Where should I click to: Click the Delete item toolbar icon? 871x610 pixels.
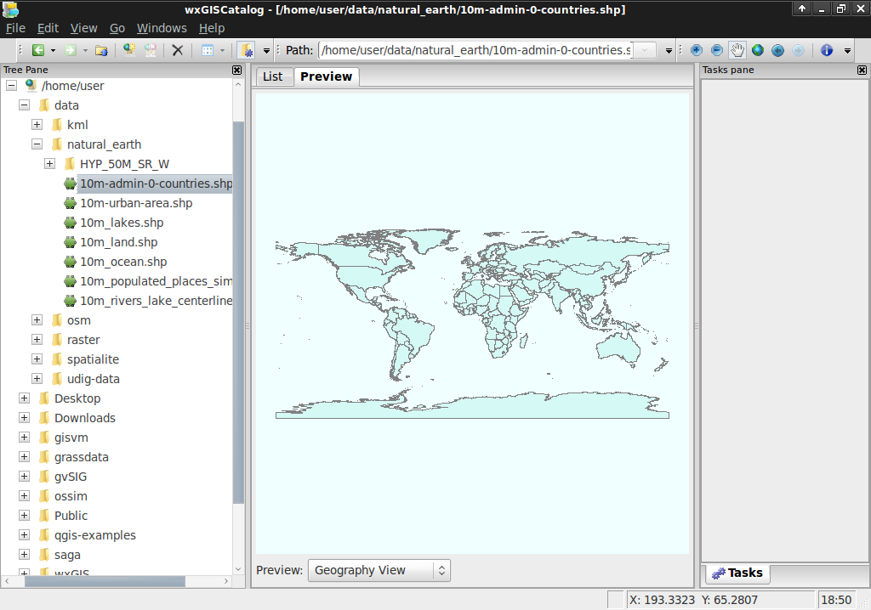(178, 49)
